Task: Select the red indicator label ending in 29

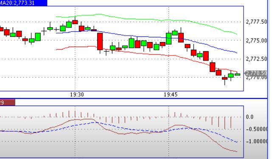Action: click(7, 102)
